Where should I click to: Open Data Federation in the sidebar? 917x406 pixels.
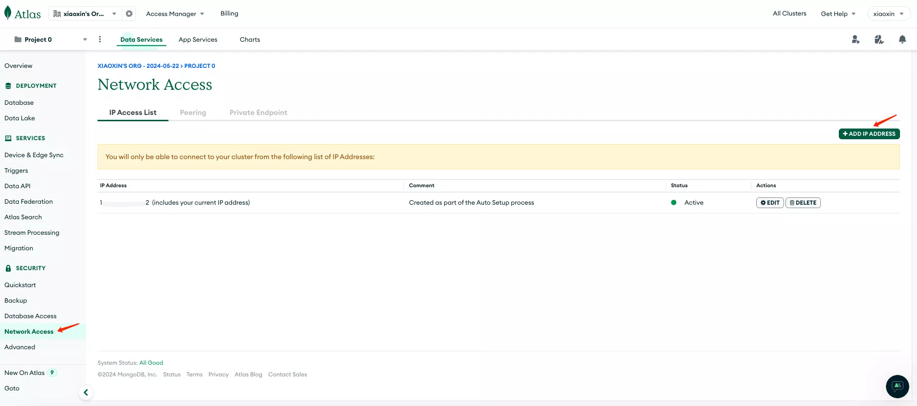[29, 202]
